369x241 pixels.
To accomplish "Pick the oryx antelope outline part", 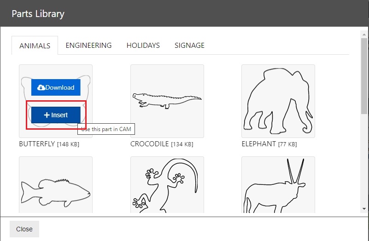I will pos(278,185).
